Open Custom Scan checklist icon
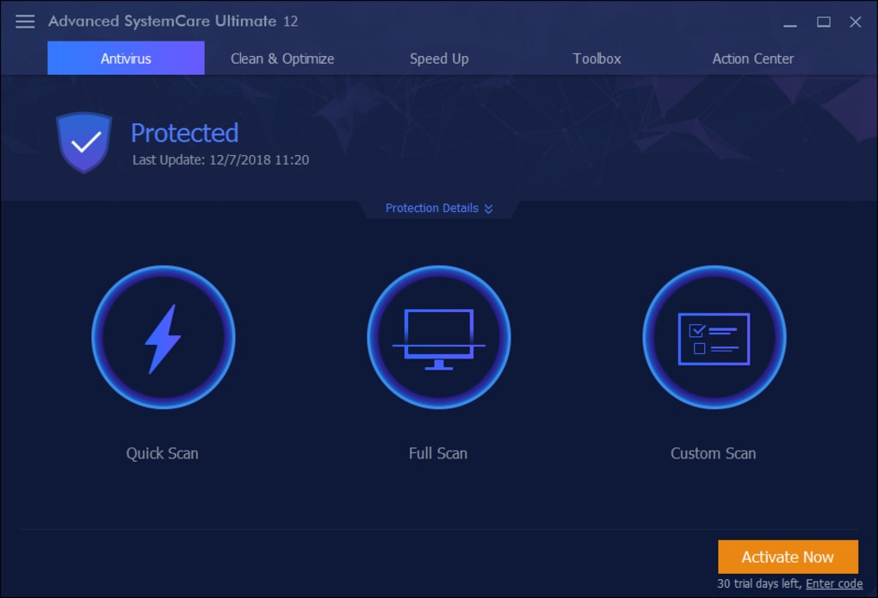This screenshot has height=598, width=878. (x=714, y=338)
